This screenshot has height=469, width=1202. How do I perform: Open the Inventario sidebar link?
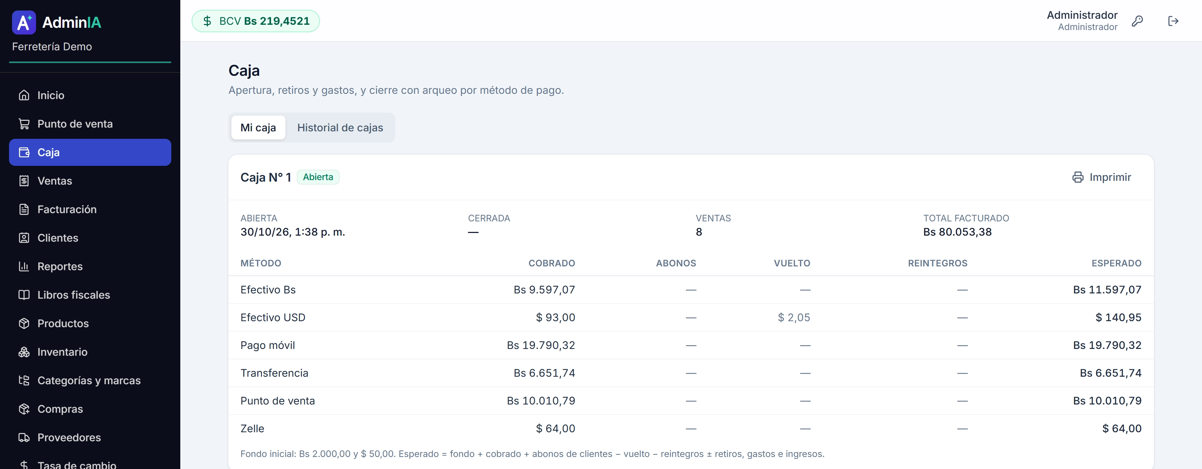(x=90, y=352)
